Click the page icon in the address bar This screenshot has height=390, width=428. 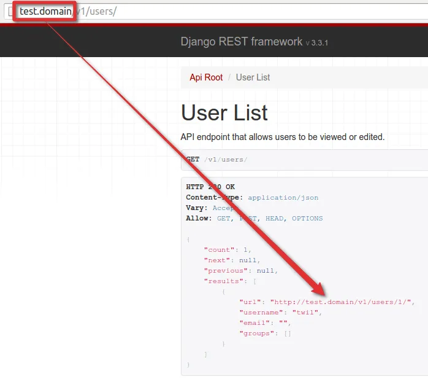tap(10, 12)
